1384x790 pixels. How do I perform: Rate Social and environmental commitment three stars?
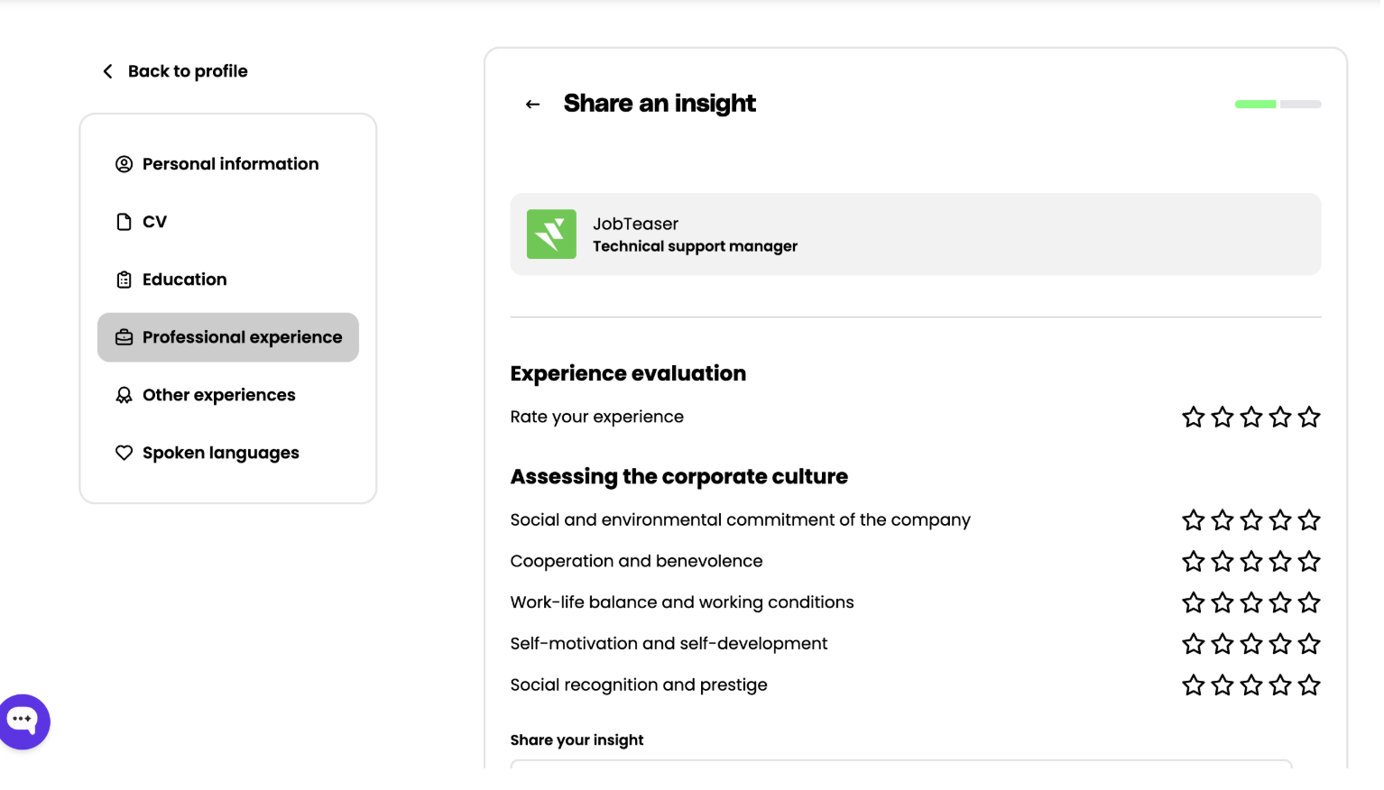pos(1251,520)
